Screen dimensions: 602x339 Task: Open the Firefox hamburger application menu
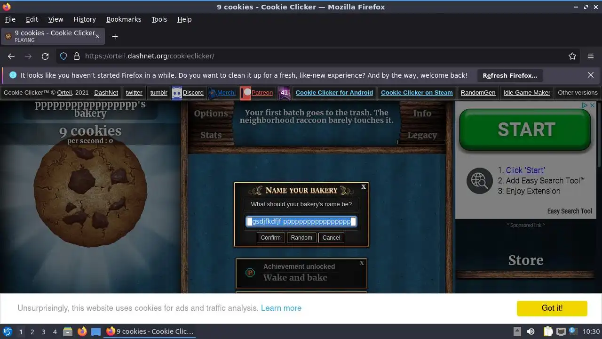pos(591,56)
